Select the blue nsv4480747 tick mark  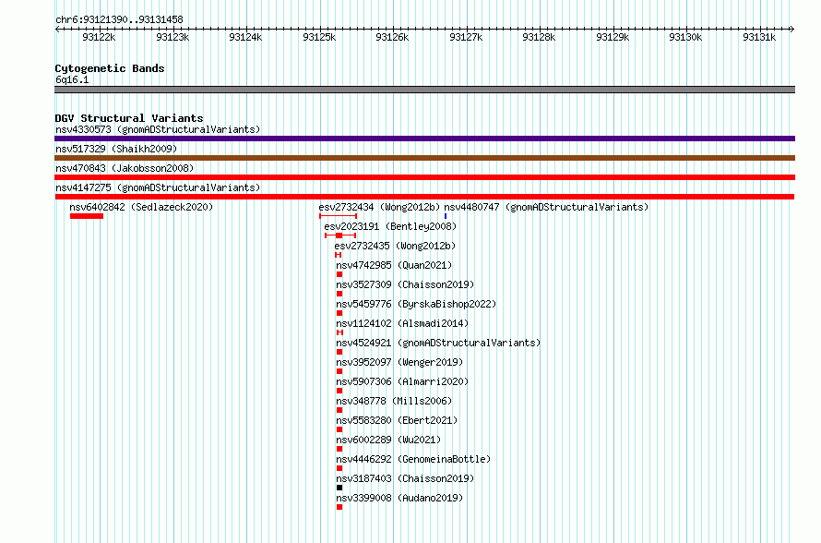click(x=446, y=216)
